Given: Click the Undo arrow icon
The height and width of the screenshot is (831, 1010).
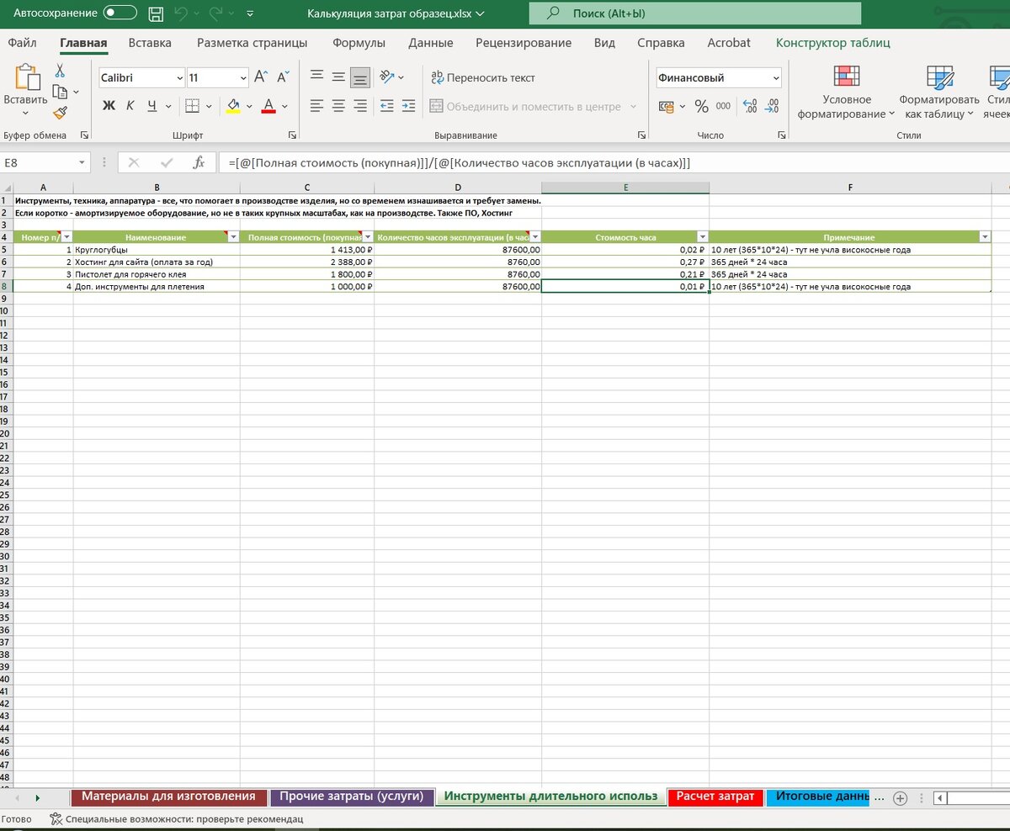Looking at the screenshot, I should (182, 14).
